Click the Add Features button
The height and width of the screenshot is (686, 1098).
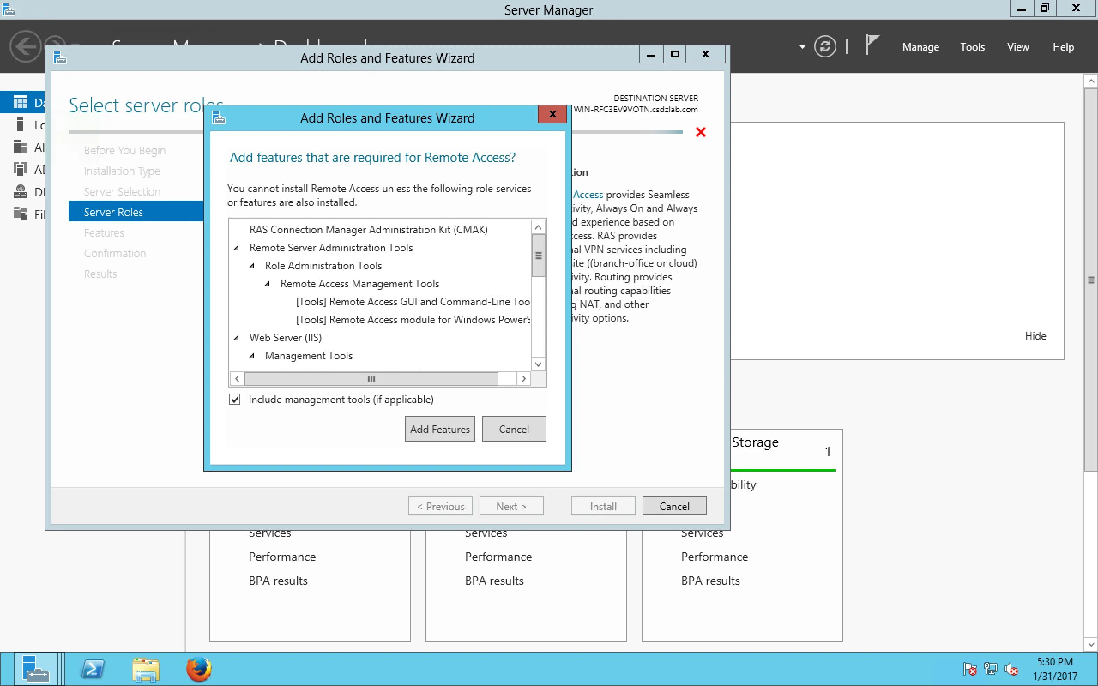[x=439, y=429]
